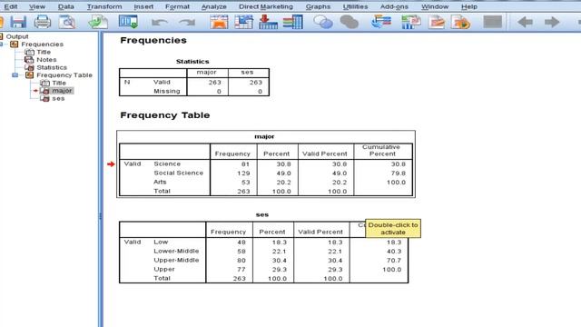Collapse the Frequency Table node in outline
Image resolution: width=581 pixels, height=327 pixels.
coord(15,74)
